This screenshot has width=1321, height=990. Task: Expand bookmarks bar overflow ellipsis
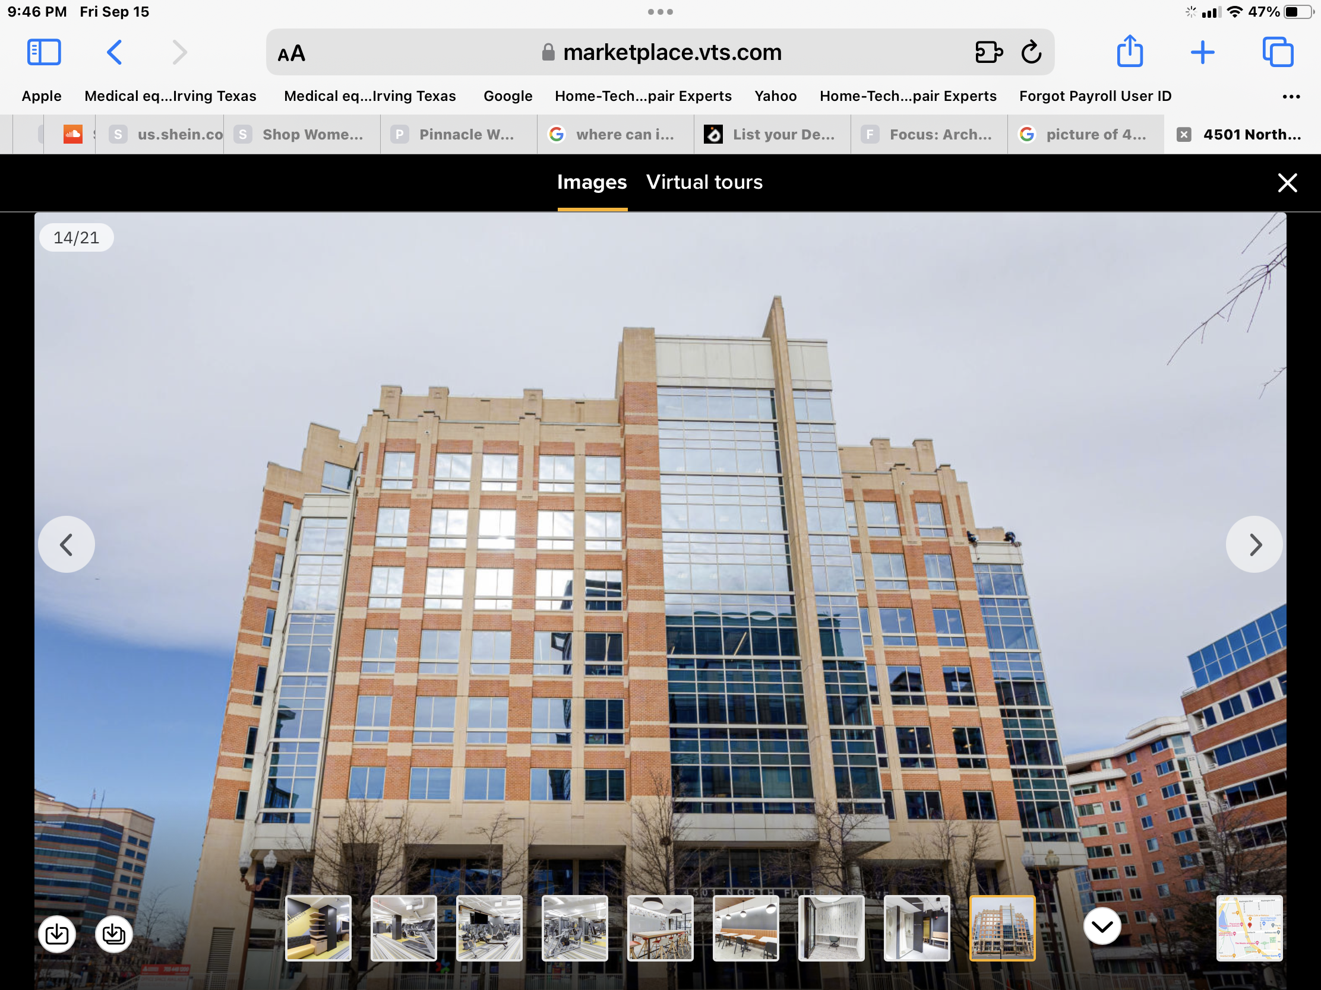(x=1291, y=97)
